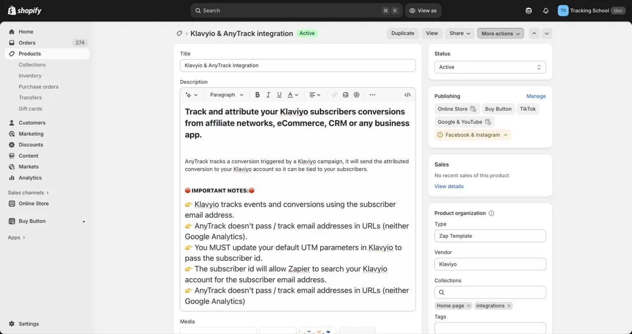Click the Collections search field
632x334 pixels.
click(490, 292)
